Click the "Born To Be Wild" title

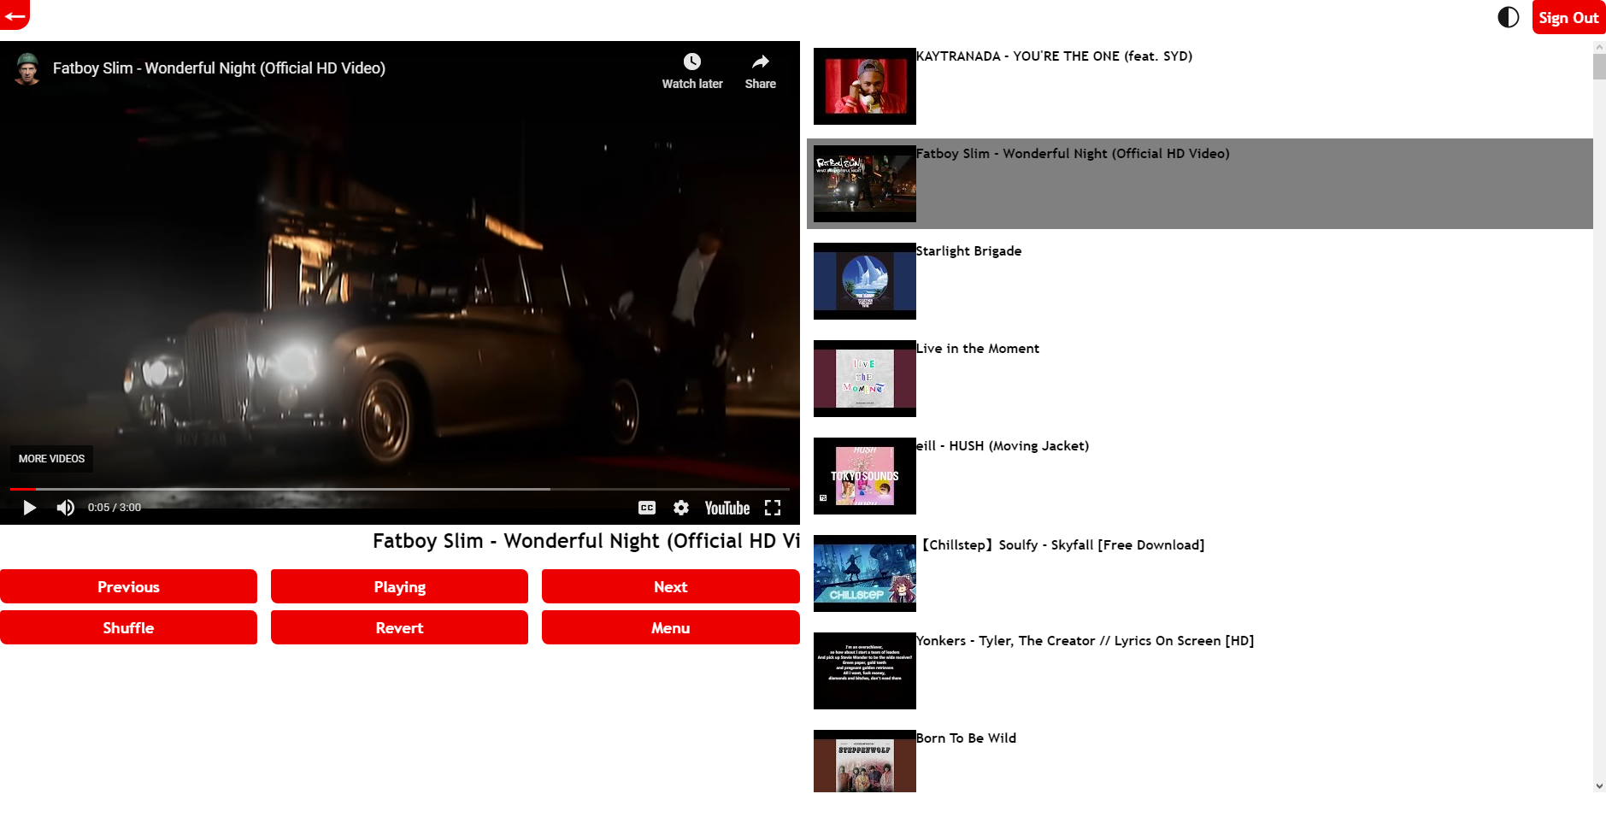pos(966,738)
